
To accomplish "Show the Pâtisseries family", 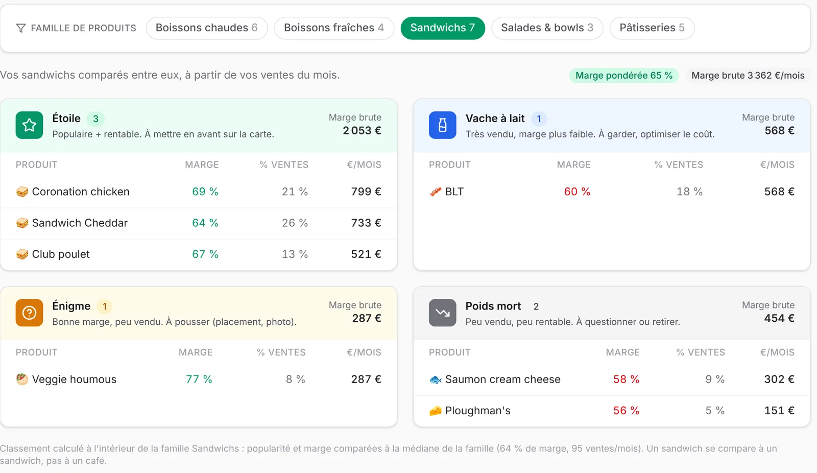I will [652, 28].
